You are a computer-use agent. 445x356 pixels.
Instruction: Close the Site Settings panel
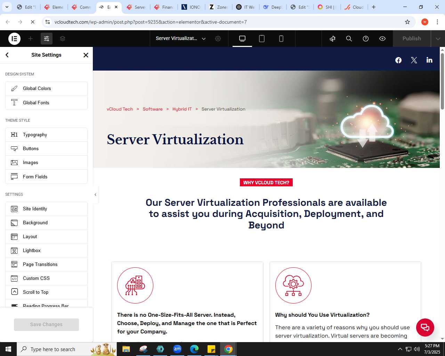pyautogui.click(x=86, y=55)
